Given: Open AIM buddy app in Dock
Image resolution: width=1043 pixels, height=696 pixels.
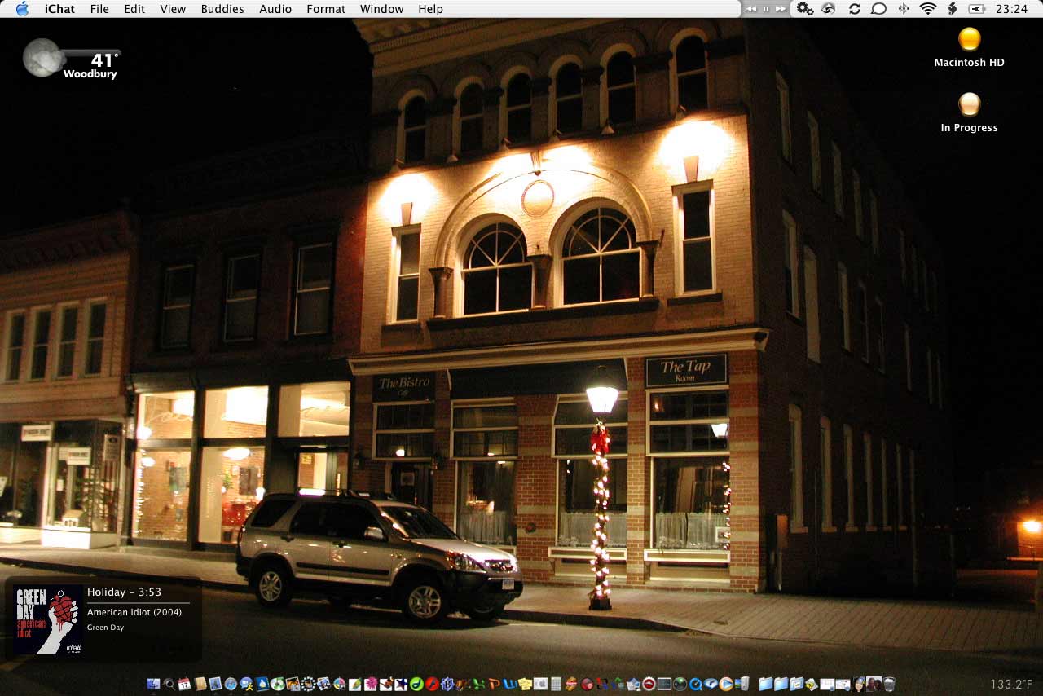Looking at the screenshot, I should (246, 684).
